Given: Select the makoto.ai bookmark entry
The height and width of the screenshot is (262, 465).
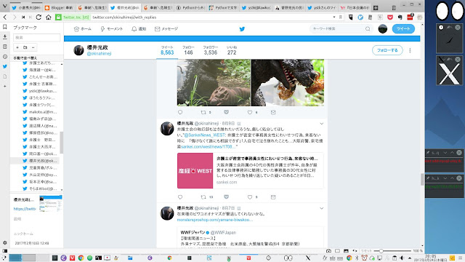Looking at the screenshot, I should pos(40,112).
